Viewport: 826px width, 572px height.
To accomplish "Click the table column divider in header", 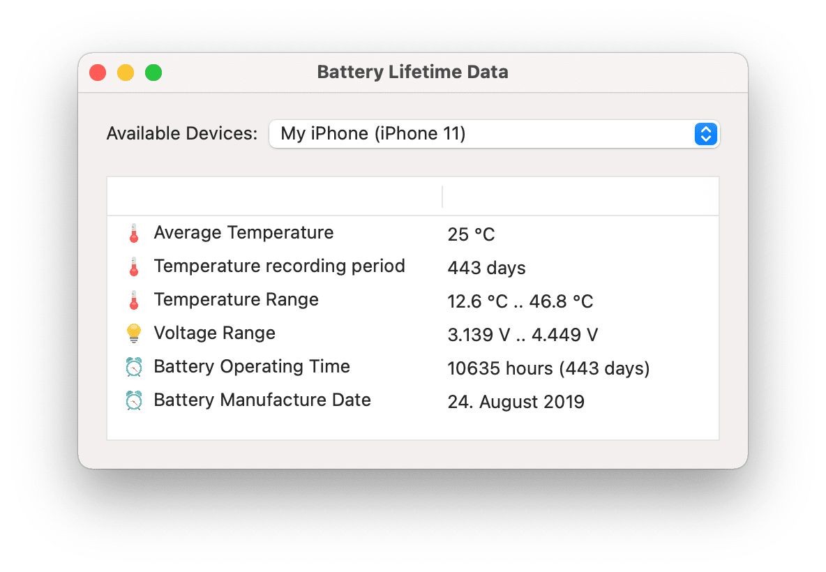I will [x=442, y=197].
